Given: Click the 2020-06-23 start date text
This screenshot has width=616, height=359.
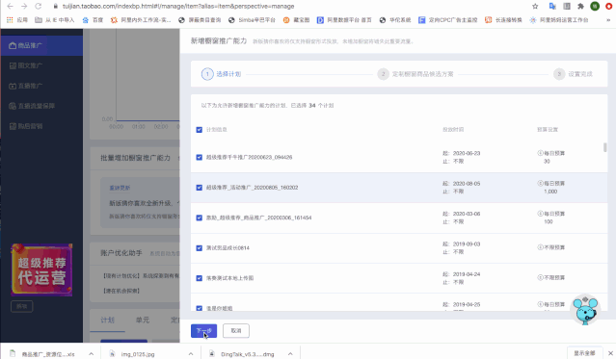Looking at the screenshot, I should click(x=467, y=153).
